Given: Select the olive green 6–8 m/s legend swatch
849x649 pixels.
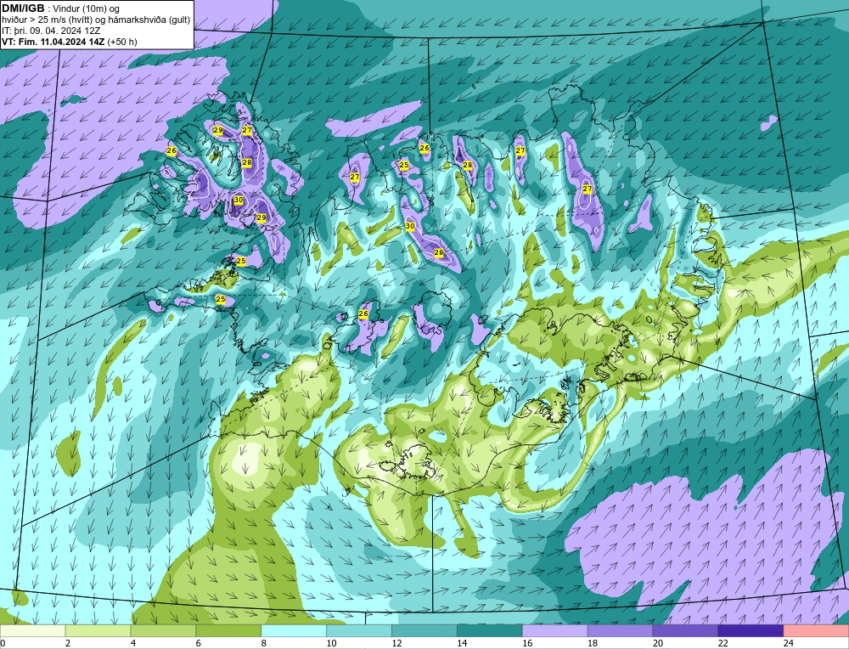Looking at the screenshot, I should 228,630.
